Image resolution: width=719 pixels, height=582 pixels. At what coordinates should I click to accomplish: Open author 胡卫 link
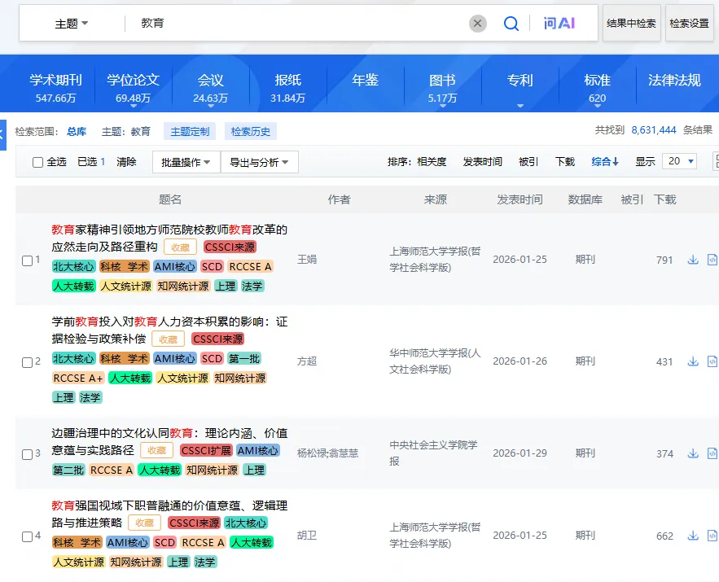point(307,536)
